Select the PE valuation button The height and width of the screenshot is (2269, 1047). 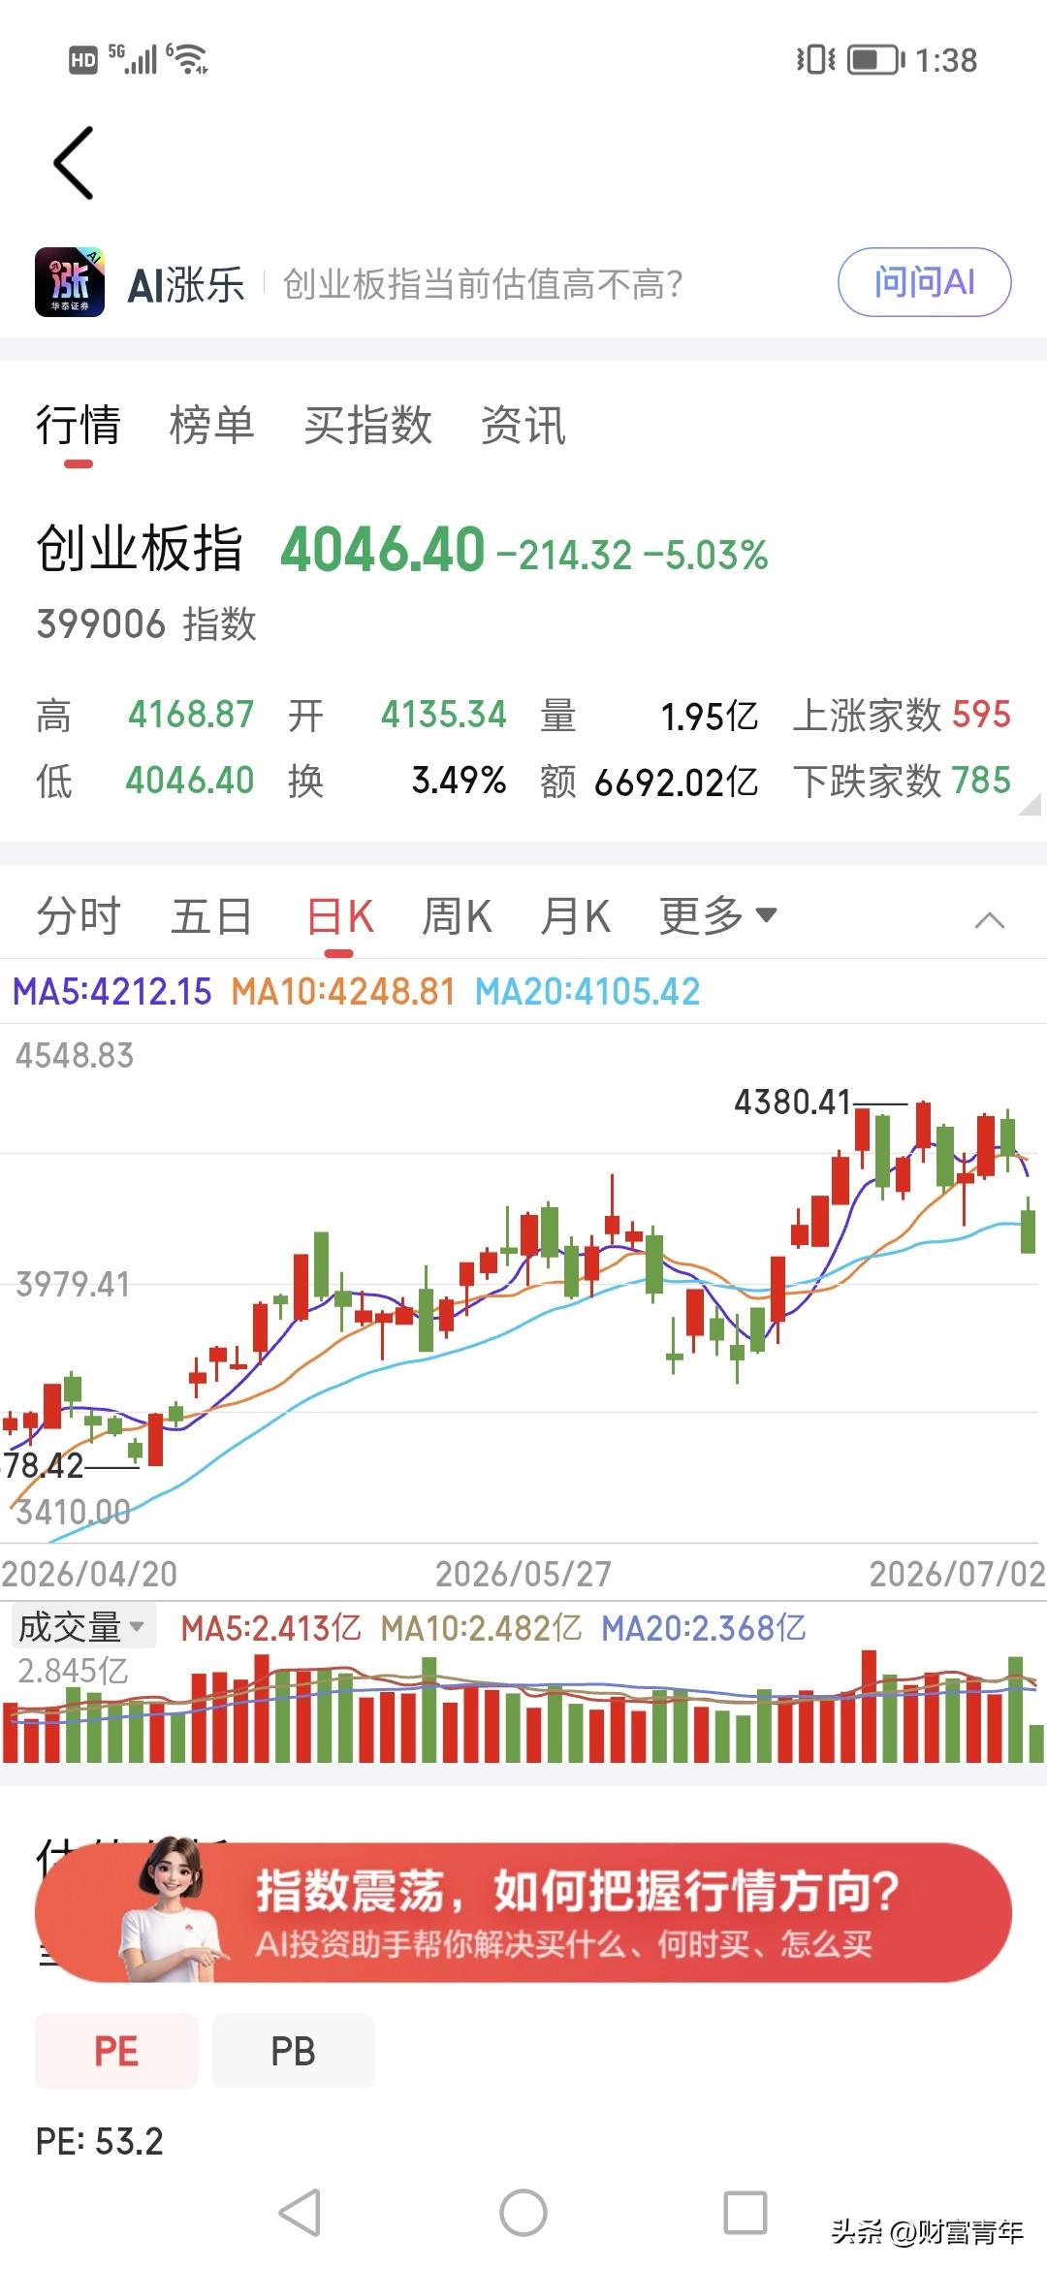[x=116, y=2051]
